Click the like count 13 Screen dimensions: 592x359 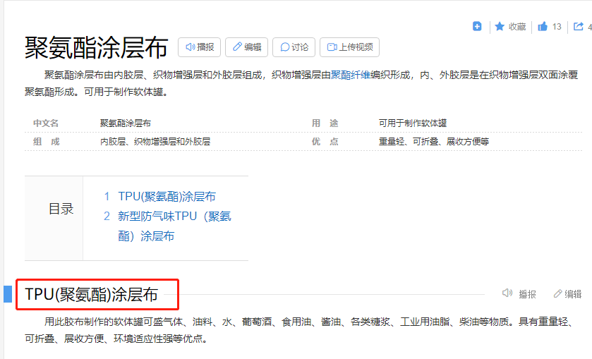point(557,27)
